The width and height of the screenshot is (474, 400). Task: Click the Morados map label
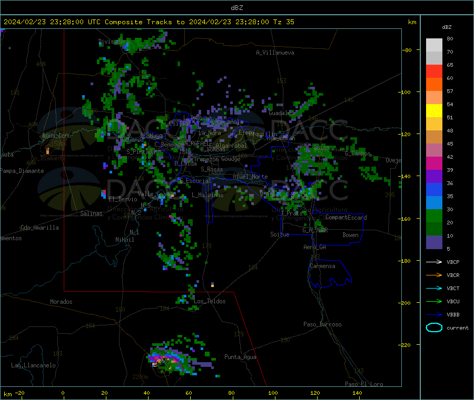pos(61,302)
